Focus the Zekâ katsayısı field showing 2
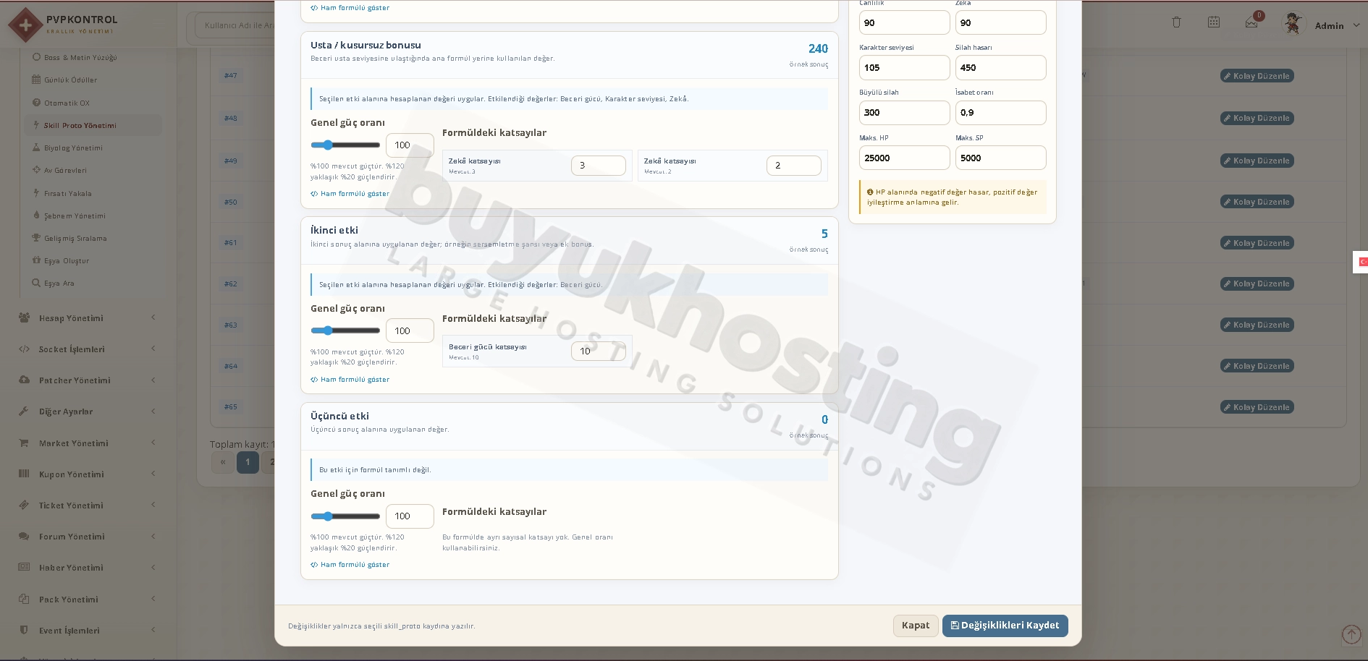Viewport: 1368px width, 661px height. tap(794, 166)
